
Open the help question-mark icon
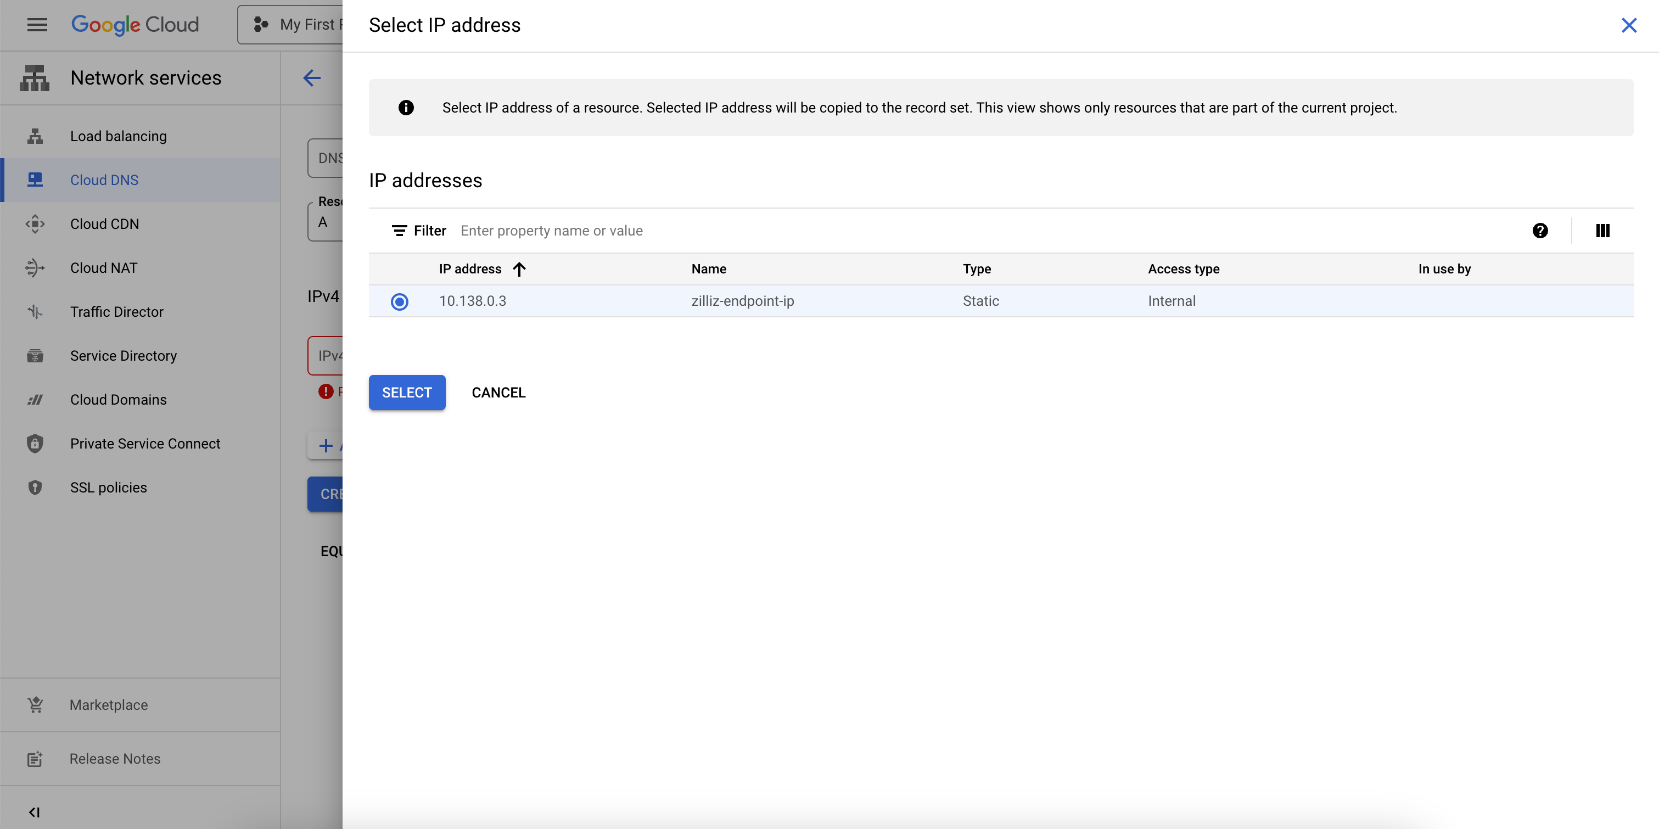pos(1540,231)
